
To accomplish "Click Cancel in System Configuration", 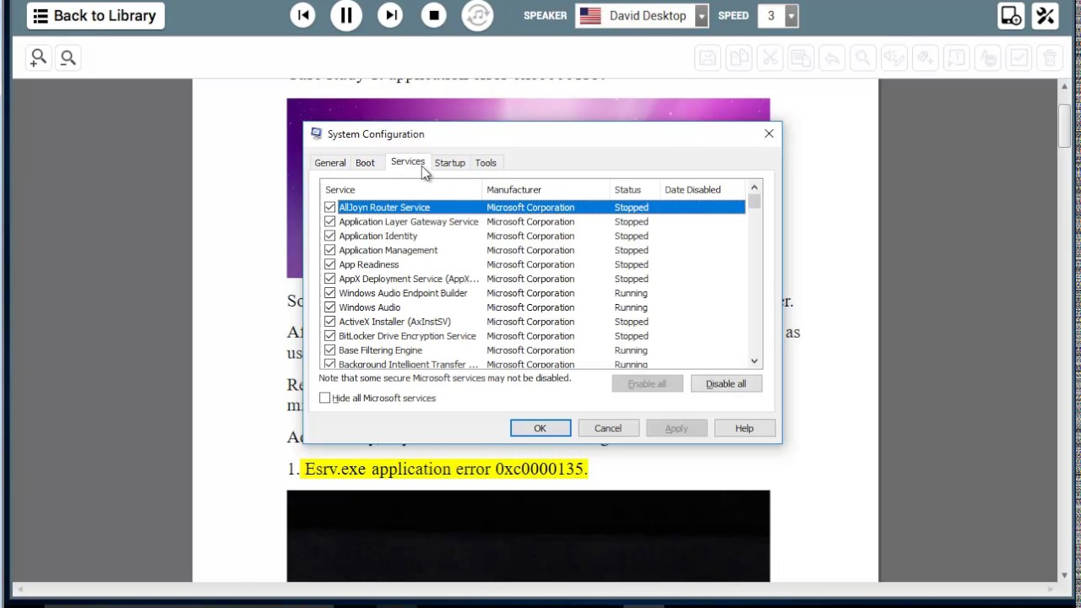I will 608,428.
